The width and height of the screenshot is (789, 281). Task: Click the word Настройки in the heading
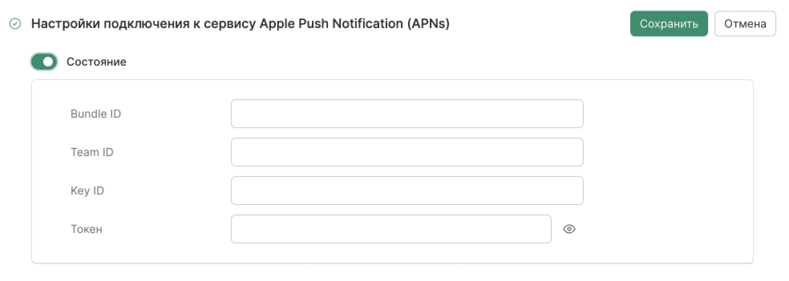[x=66, y=24]
